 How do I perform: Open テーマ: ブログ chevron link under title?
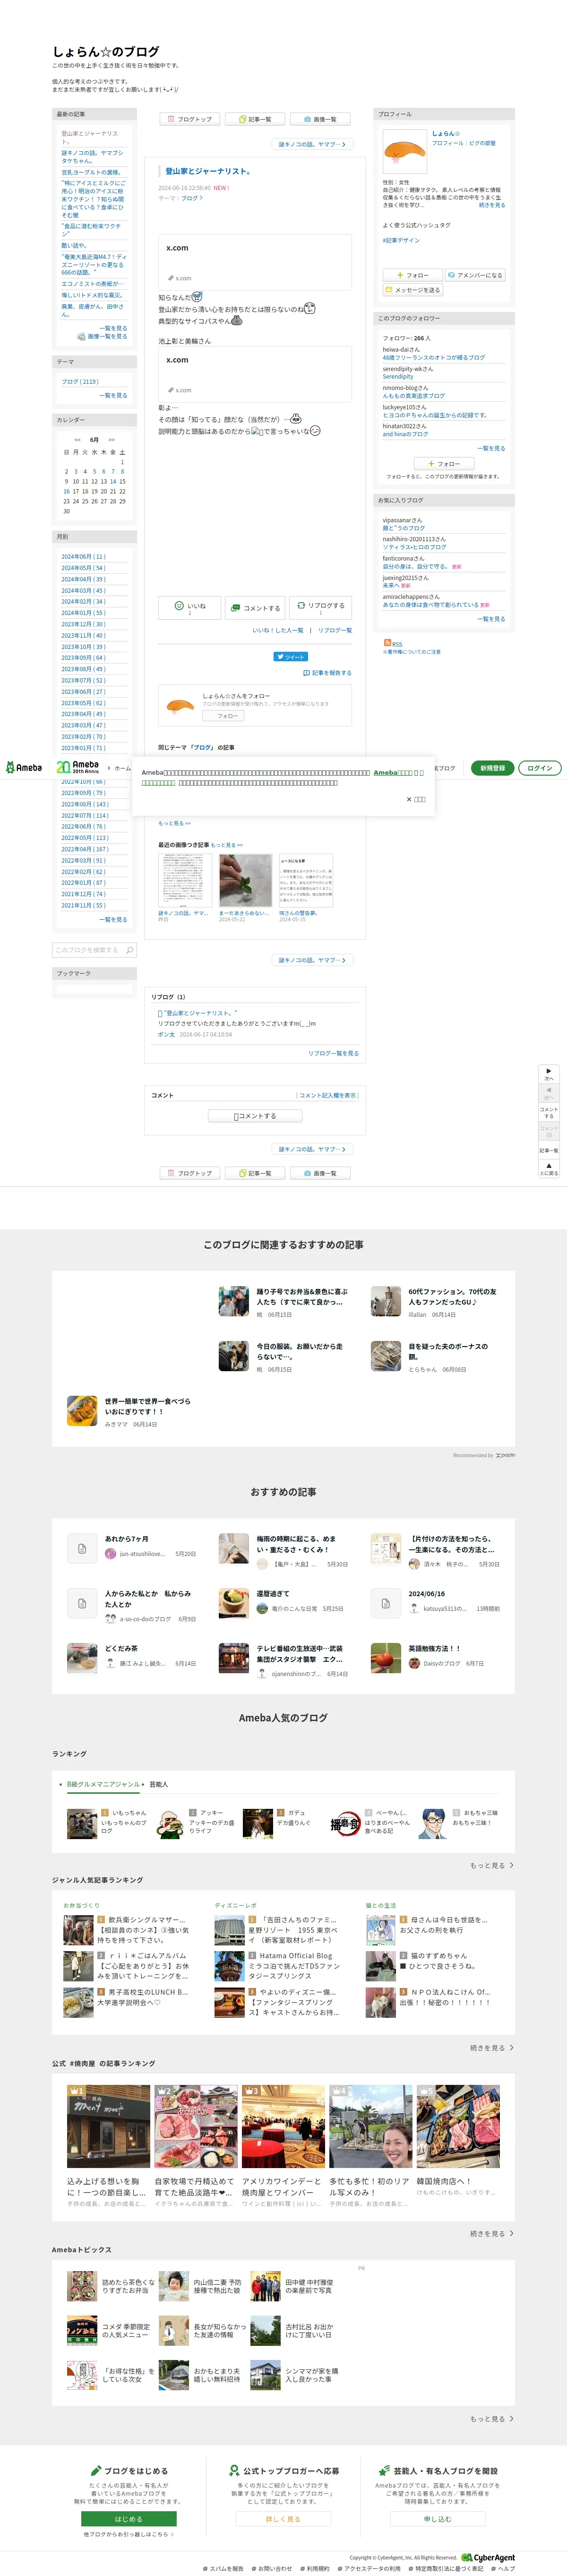(191, 198)
